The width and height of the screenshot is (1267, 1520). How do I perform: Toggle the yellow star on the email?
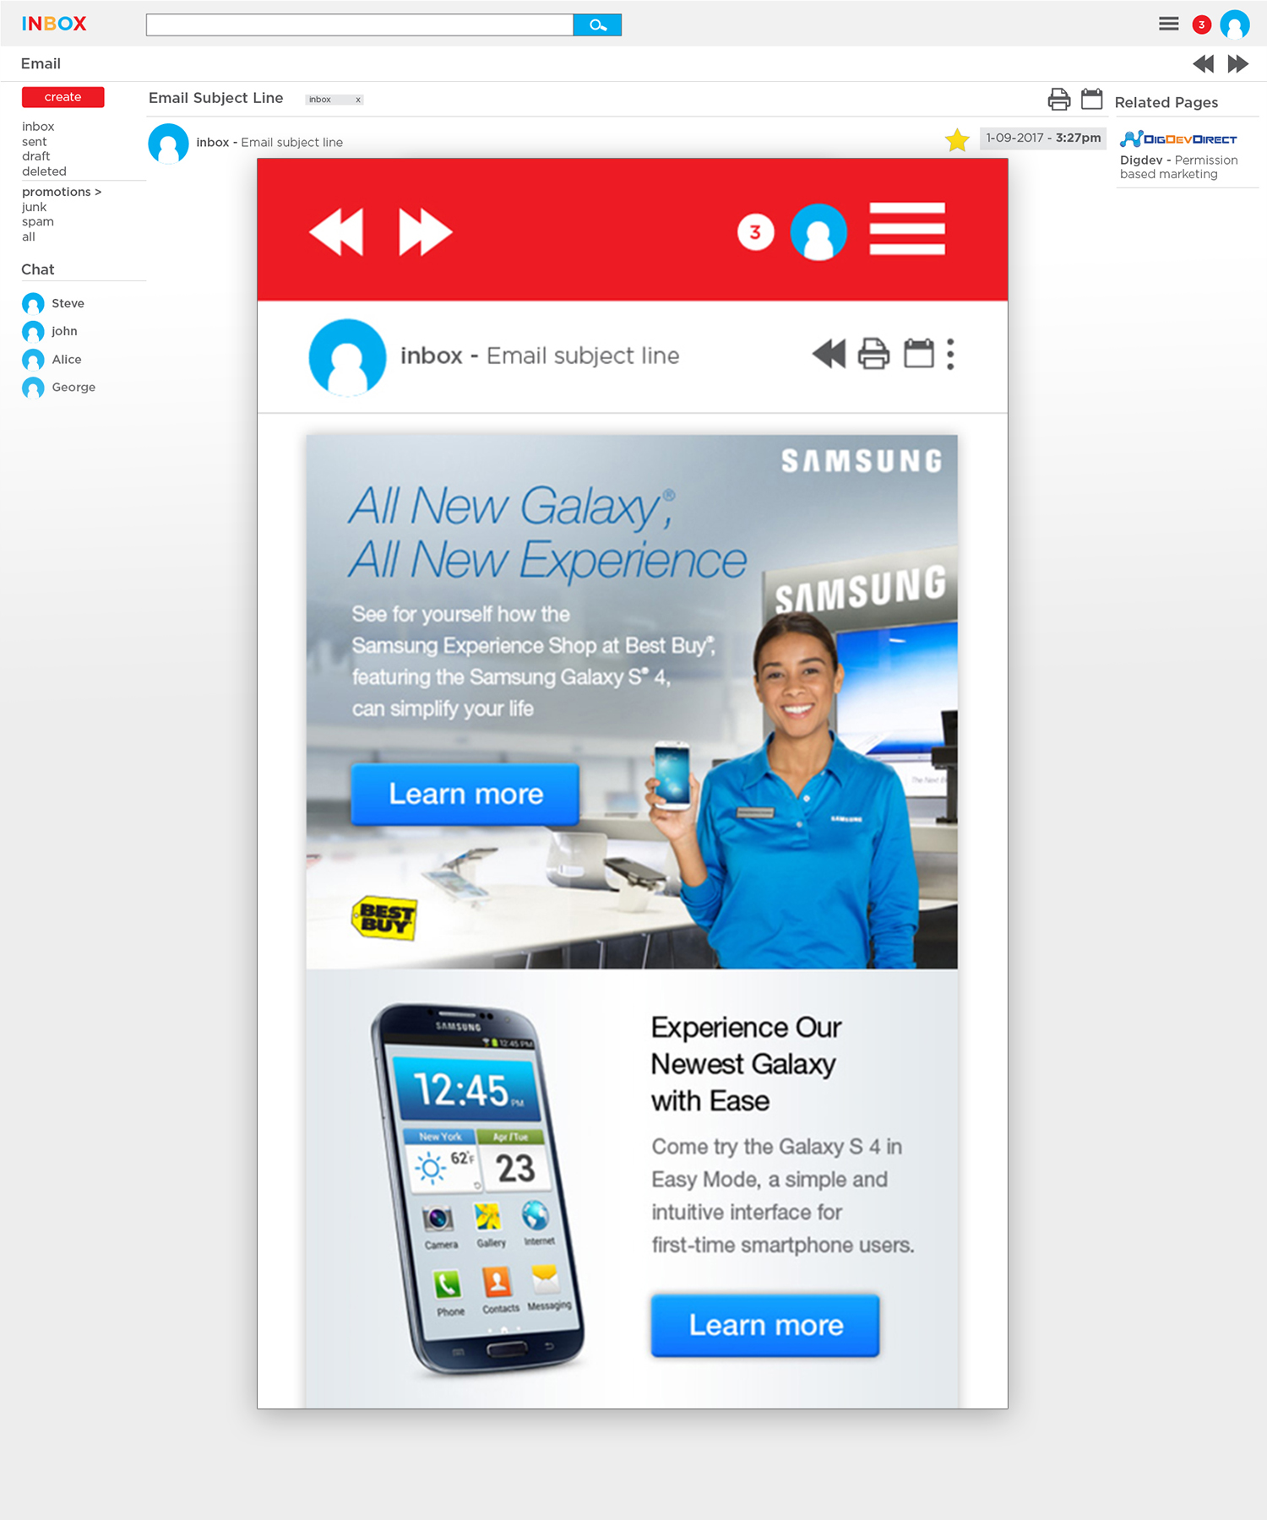[957, 140]
